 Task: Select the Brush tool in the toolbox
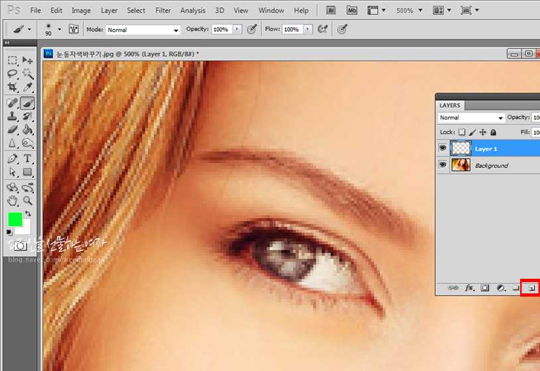pos(27,103)
